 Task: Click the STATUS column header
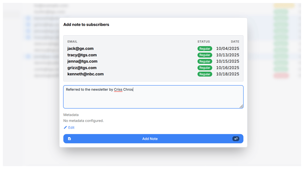coord(204,42)
